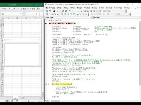
Task: Undo the last edit in VBA editor
Action: 70,11
